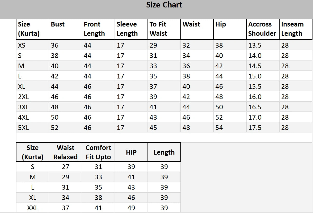This screenshot has width=313, height=213.
Task: Select the HIP value 49 in XXL row
Action: 131,208
